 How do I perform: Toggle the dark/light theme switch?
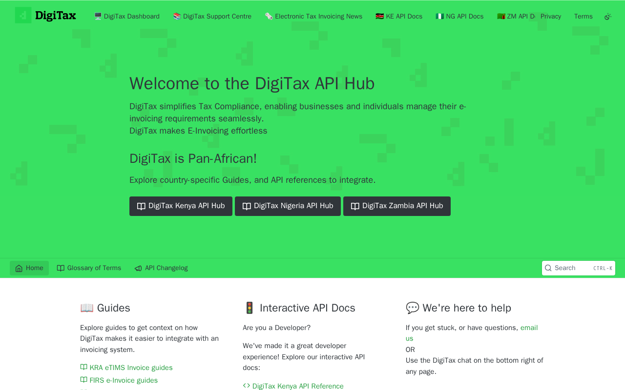(x=608, y=17)
